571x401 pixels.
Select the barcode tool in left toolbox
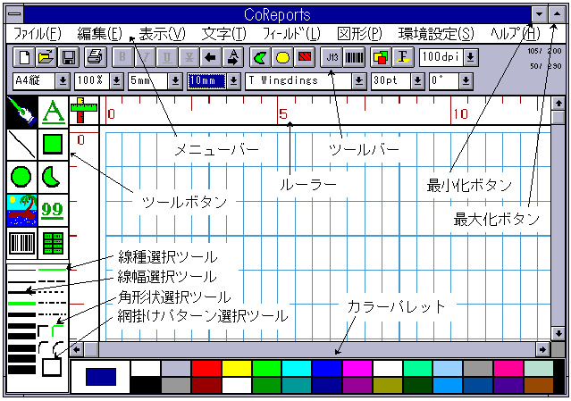coord(21,243)
